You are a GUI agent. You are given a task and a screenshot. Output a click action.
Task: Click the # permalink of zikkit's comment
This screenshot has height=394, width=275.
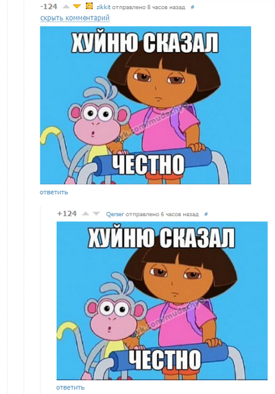(193, 8)
